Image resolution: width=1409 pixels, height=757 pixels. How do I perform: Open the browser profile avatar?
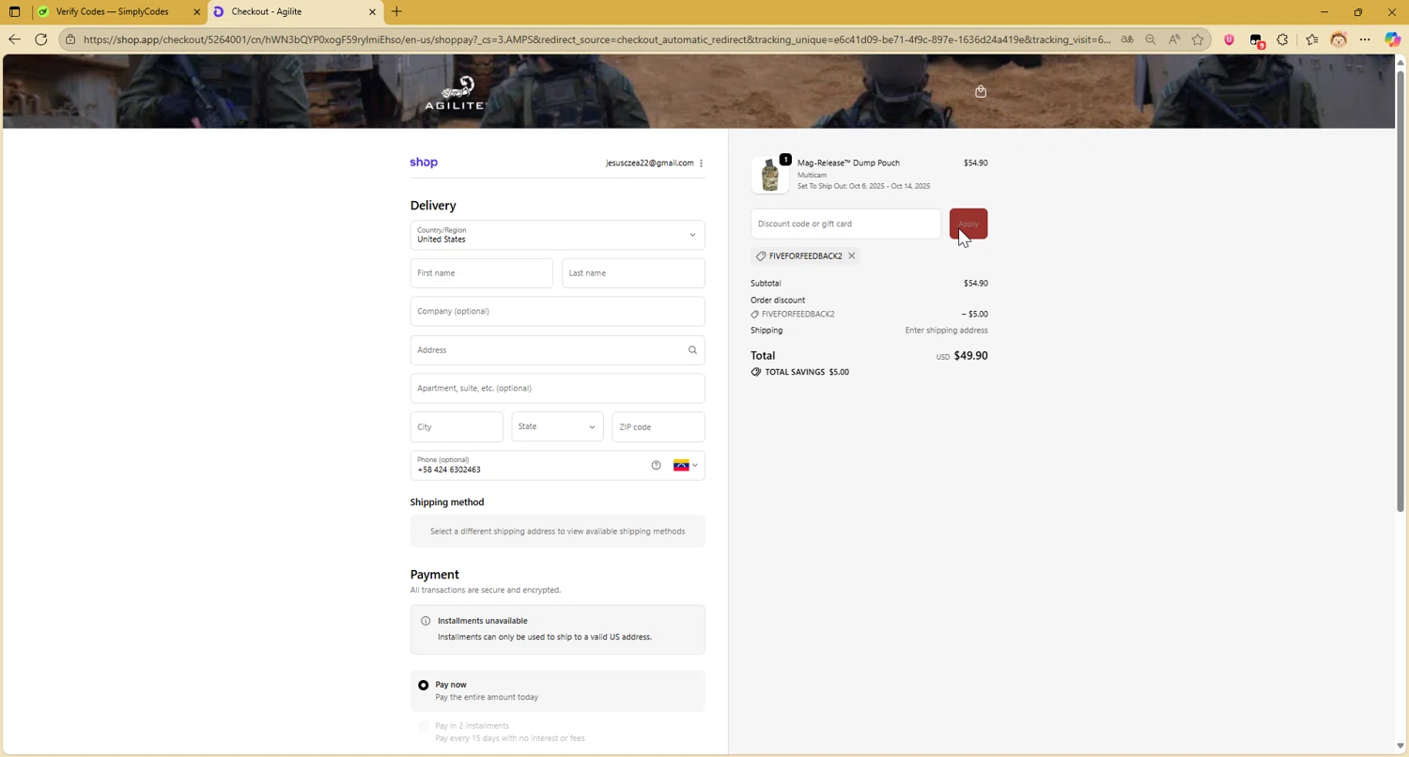pyautogui.click(x=1339, y=39)
